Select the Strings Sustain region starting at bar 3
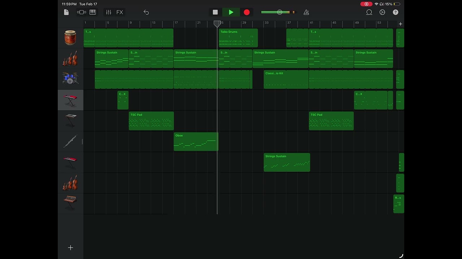The image size is (462, 259). tap(112, 59)
